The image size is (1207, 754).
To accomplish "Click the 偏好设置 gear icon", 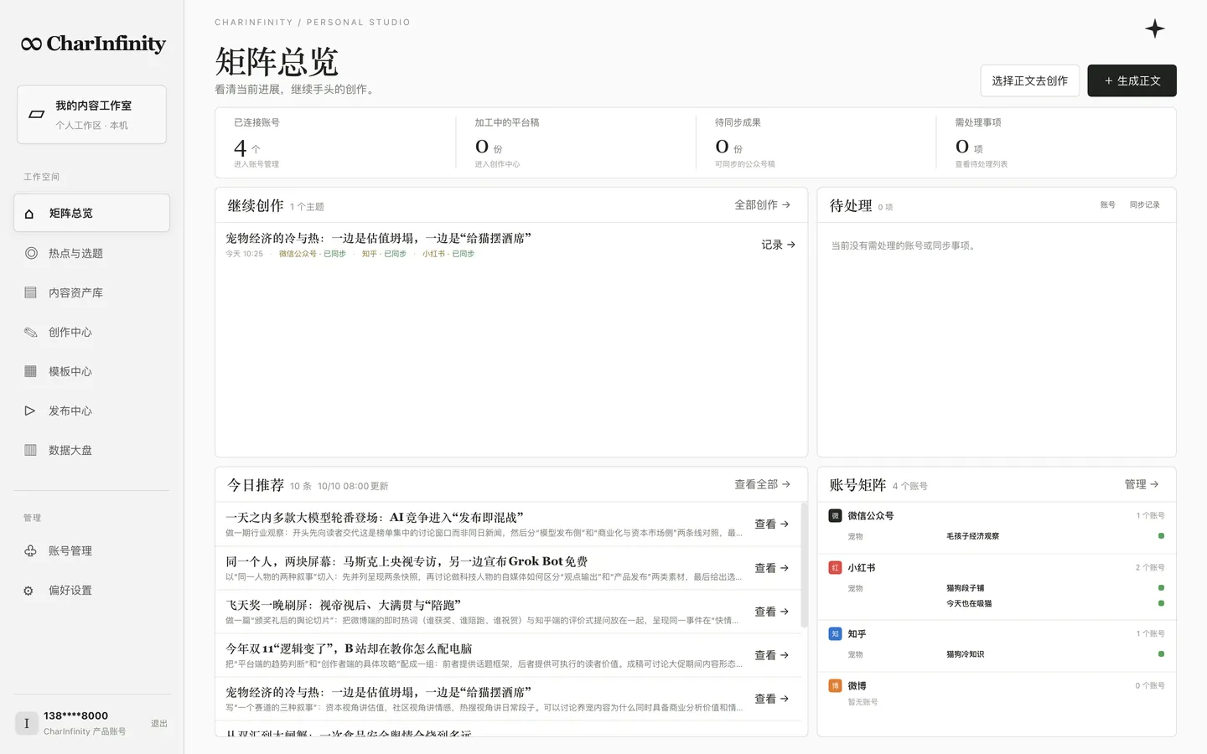I will point(28,591).
